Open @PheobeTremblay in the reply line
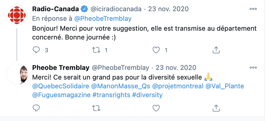The width and height of the screenshot is (266, 121). pos(103,19)
